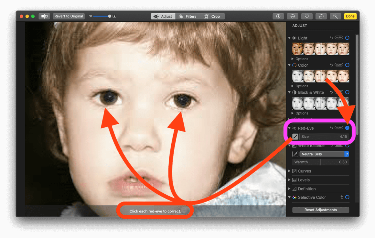Click the Definition triangle icon

tap(295, 189)
